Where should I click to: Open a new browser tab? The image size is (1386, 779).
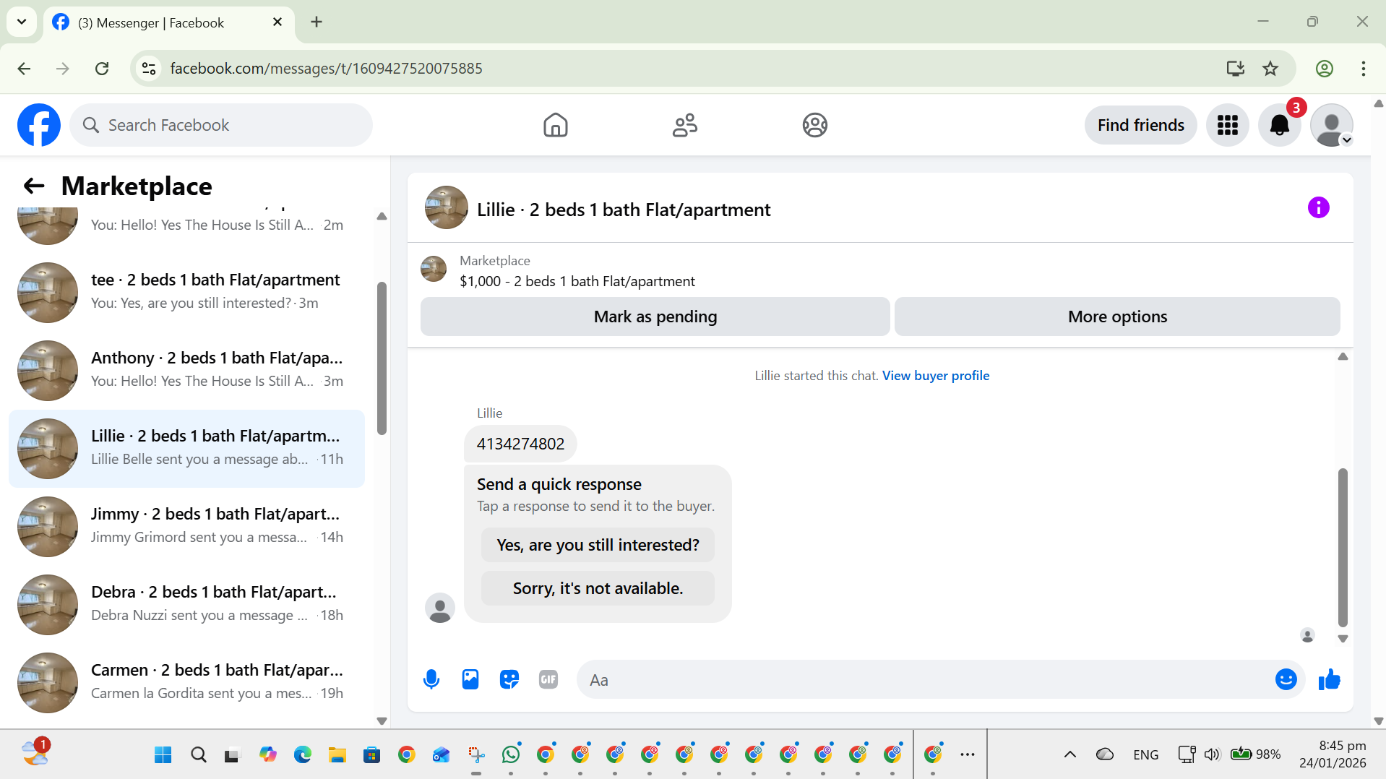(317, 22)
